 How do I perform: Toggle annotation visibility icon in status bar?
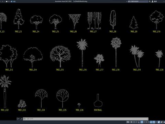click(x=158, y=122)
